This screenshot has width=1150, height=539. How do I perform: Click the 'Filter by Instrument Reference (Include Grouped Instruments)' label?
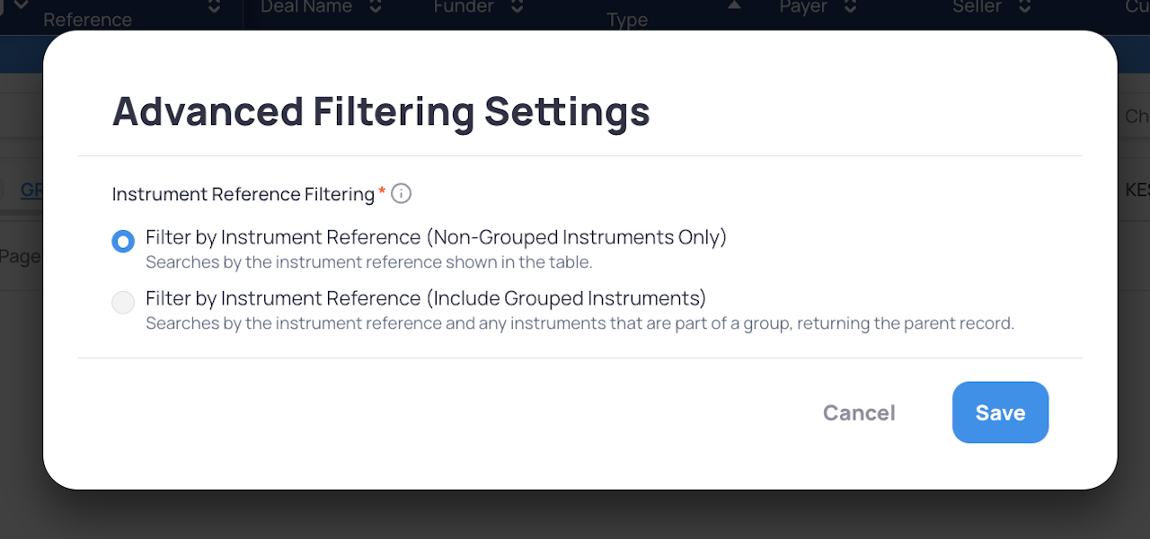[x=426, y=298]
